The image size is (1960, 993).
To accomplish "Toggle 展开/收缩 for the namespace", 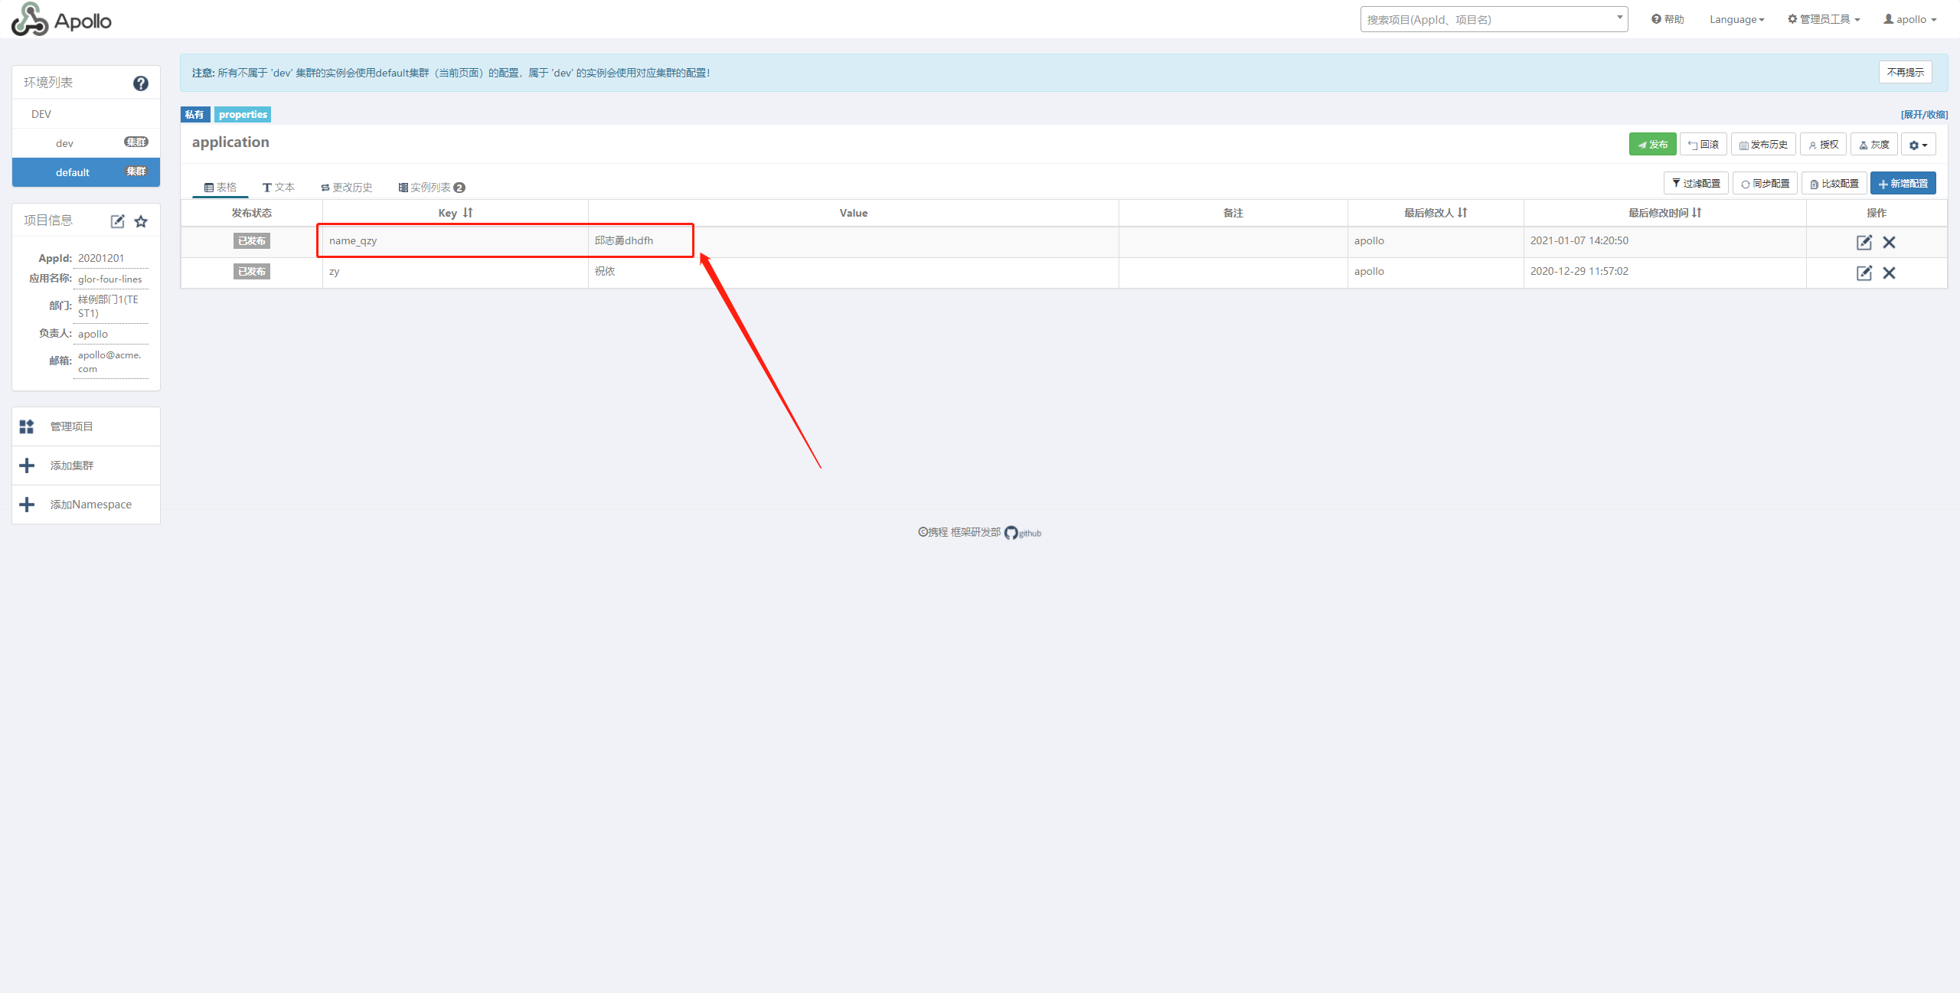I will [x=1923, y=115].
